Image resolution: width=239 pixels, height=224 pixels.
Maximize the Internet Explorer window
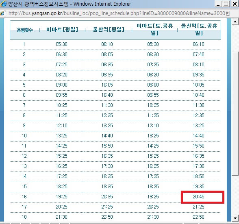coord(226,4)
